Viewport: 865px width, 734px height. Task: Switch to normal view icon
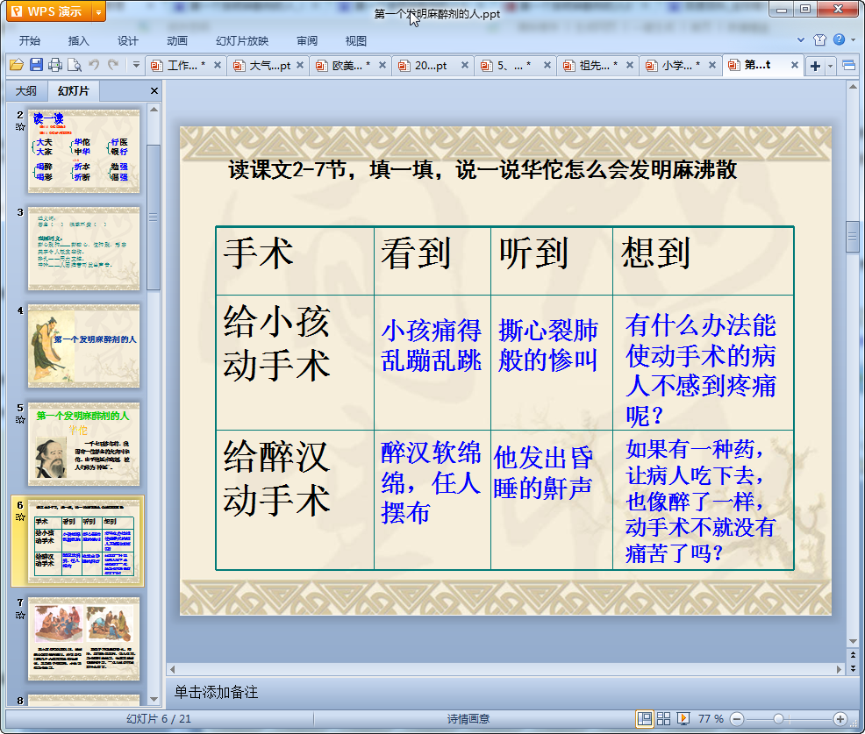(644, 718)
